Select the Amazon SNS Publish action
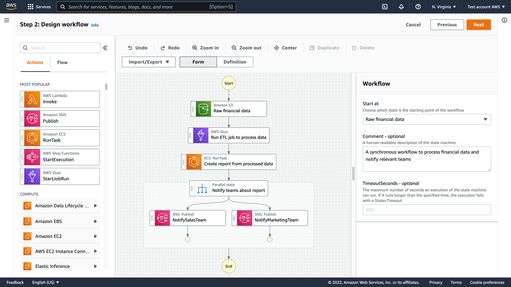 coord(59,118)
